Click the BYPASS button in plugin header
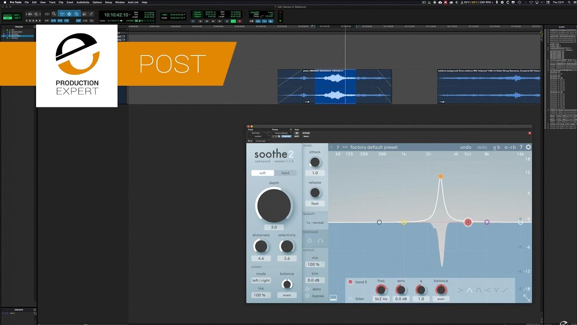 click(x=306, y=133)
